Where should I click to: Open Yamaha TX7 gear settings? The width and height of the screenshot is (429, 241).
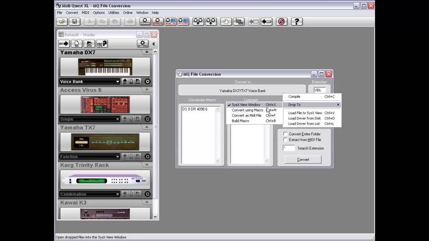(147, 156)
